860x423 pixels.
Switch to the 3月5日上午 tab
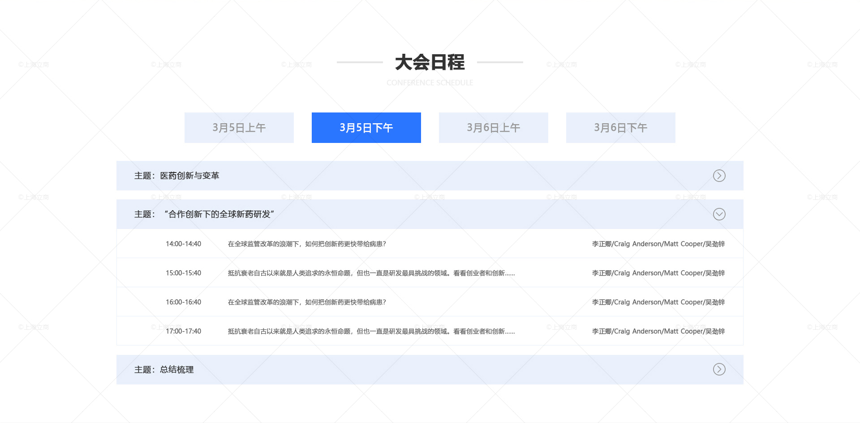coord(239,128)
